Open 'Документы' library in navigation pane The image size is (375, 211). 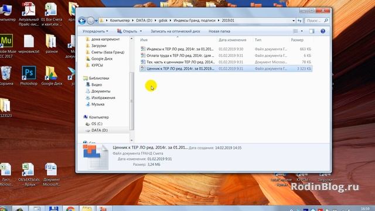pyautogui.click(x=98, y=91)
